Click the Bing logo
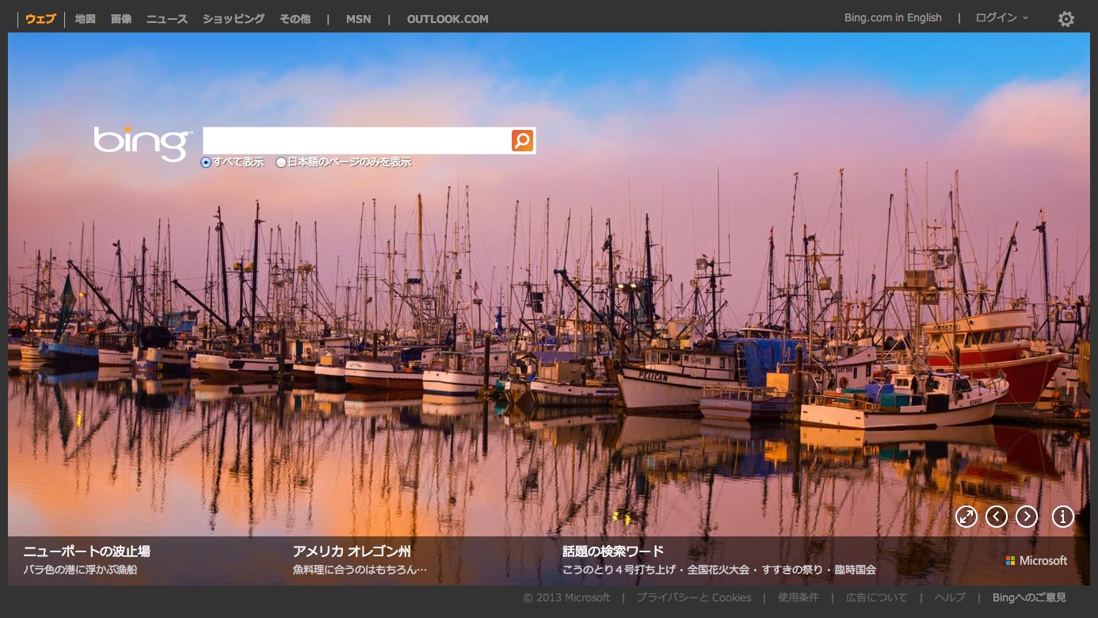 pyautogui.click(x=143, y=143)
